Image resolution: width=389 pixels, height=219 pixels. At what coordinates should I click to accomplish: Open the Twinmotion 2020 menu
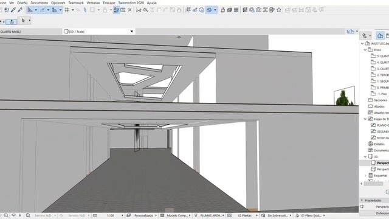[x=131, y=2]
